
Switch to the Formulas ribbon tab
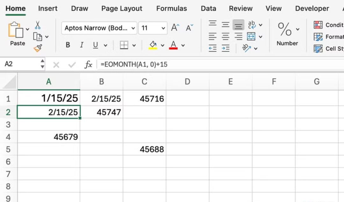pos(172,9)
